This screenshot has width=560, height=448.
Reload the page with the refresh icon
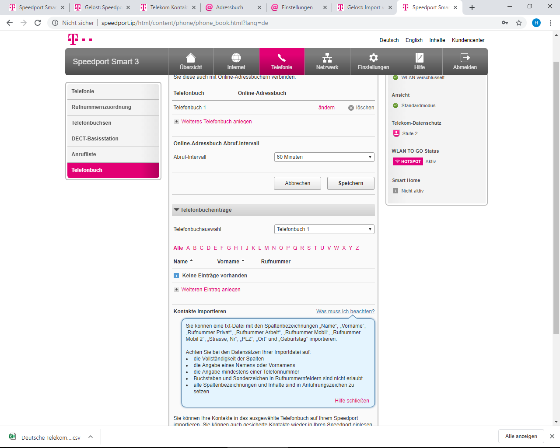pos(38,23)
